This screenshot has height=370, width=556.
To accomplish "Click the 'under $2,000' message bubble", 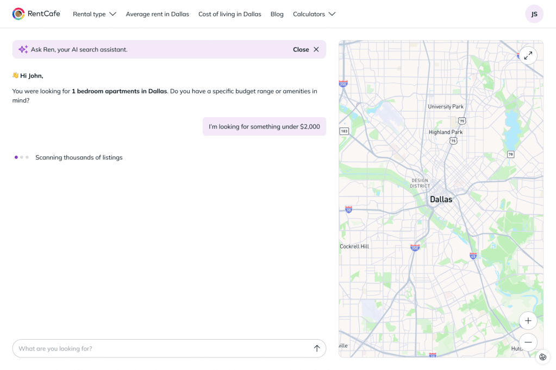I will (264, 126).
